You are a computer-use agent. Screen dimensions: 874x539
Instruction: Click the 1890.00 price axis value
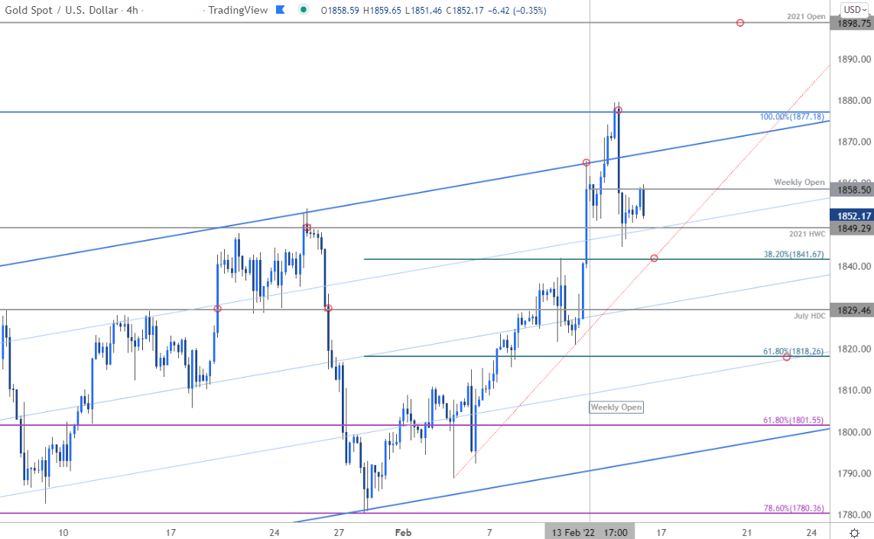tap(854, 59)
